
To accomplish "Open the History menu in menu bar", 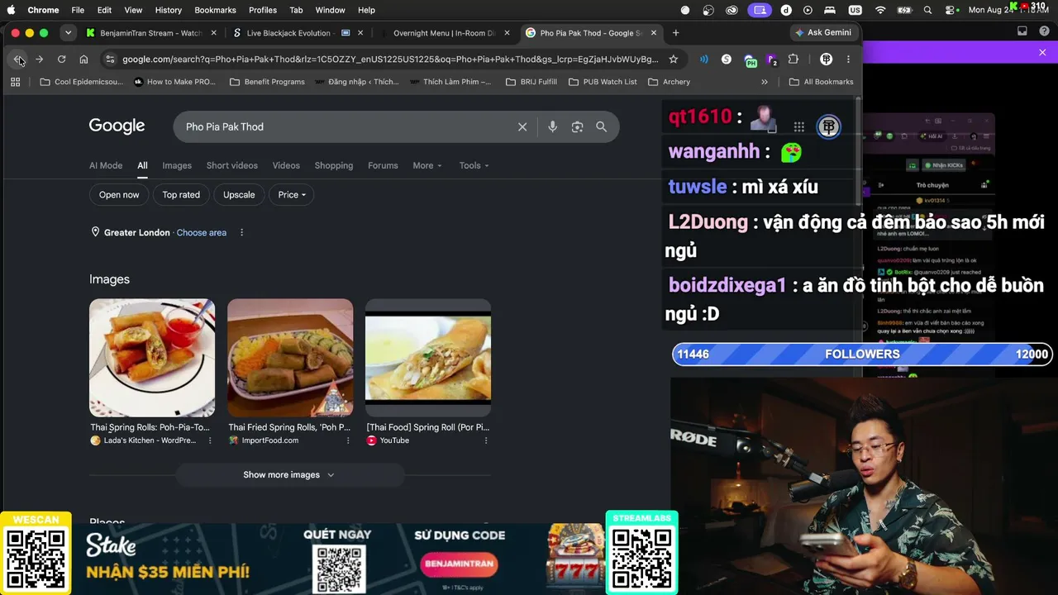I will pos(168,10).
